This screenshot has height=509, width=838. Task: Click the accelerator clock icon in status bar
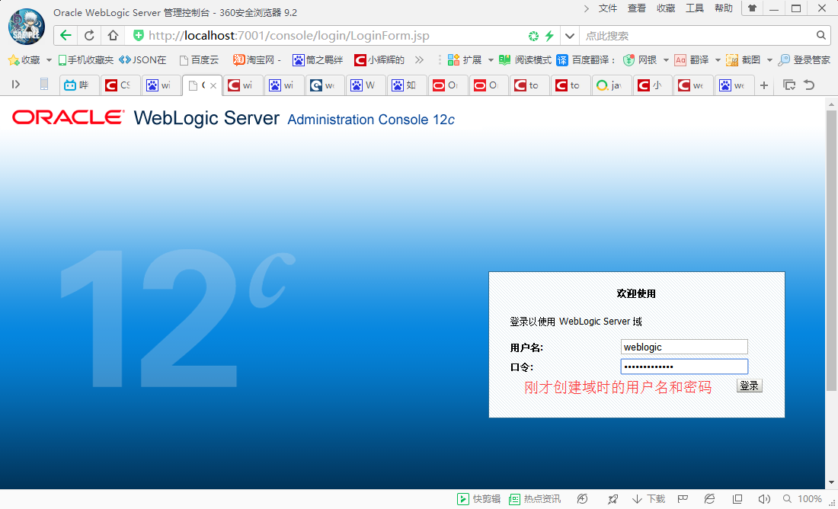pos(583,499)
